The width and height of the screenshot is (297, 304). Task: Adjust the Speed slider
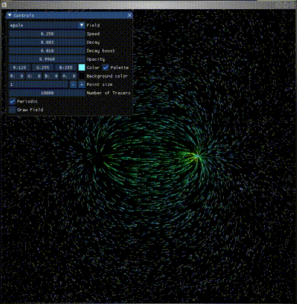(x=46, y=33)
